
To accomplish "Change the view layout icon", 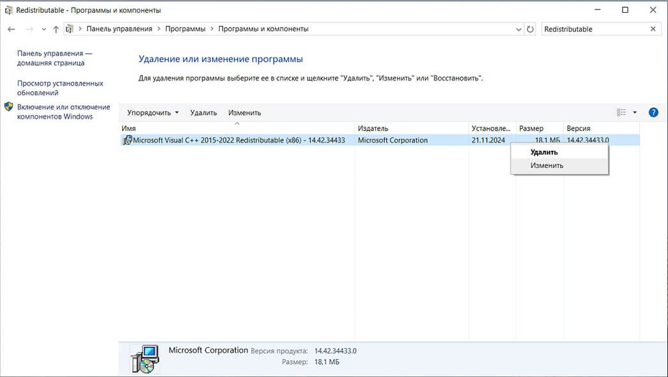I will coord(621,112).
